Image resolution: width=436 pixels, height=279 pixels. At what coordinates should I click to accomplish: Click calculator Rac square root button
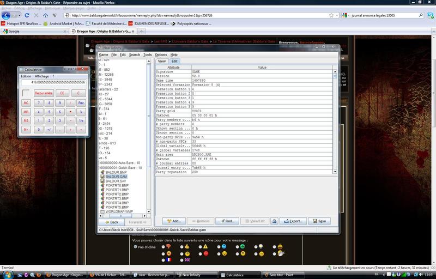[81, 103]
